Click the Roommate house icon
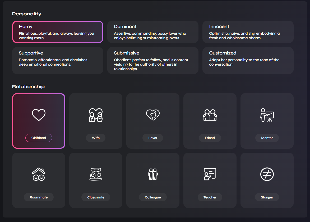Image resolution: width=310 pixels, height=222 pixels. (x=39, y=174)
